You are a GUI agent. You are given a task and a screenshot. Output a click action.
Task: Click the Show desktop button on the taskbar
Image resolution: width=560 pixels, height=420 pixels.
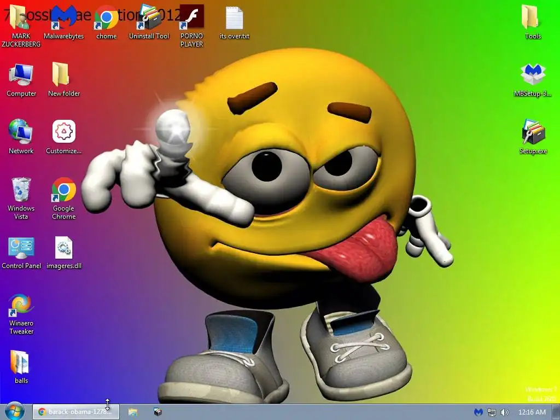coord(556,412)
